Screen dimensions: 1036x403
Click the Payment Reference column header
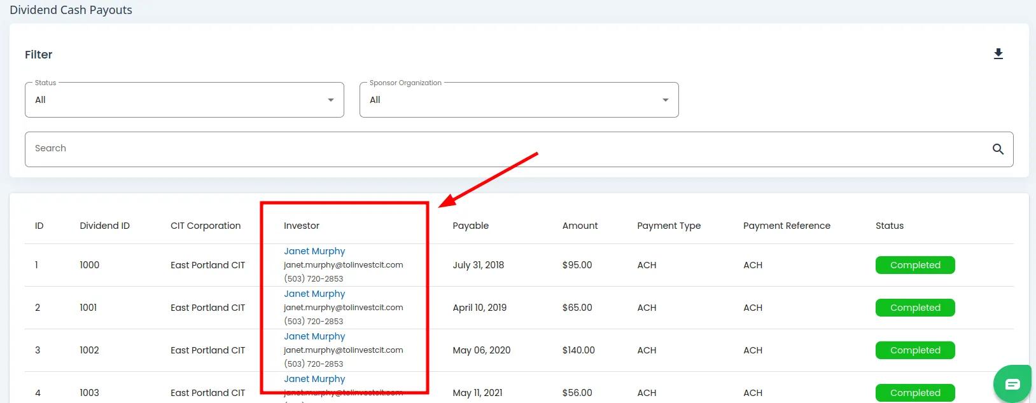pos(787,226)
